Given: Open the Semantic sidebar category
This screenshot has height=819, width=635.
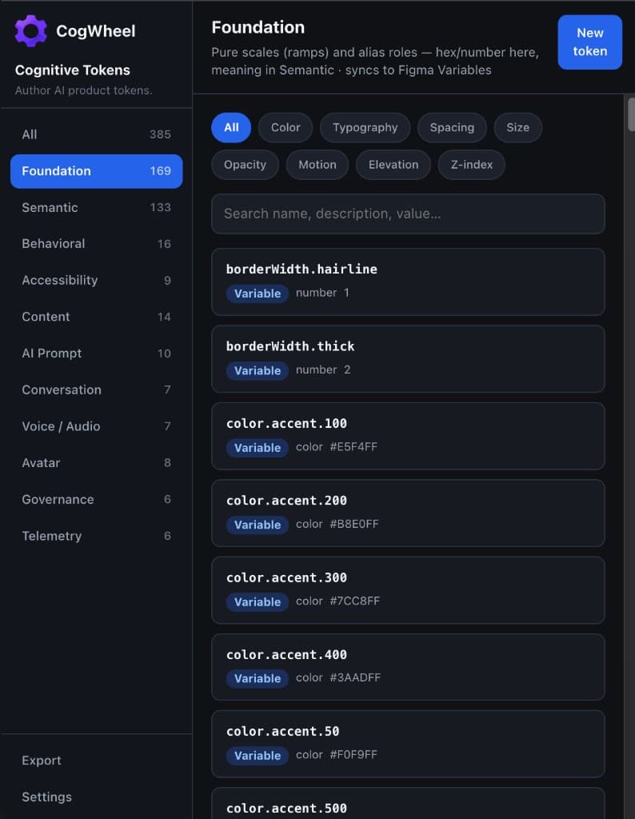Looking at the screenshot, I should (97, 207).
